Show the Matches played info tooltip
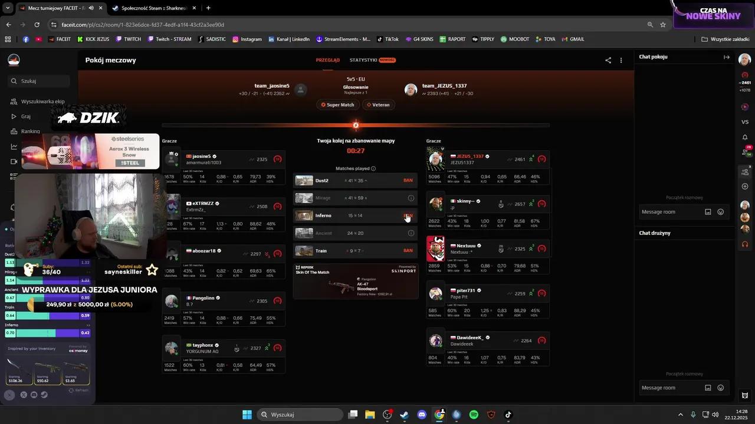The height and width of the screenshot is (424, 755). click(x=373, y=168)
